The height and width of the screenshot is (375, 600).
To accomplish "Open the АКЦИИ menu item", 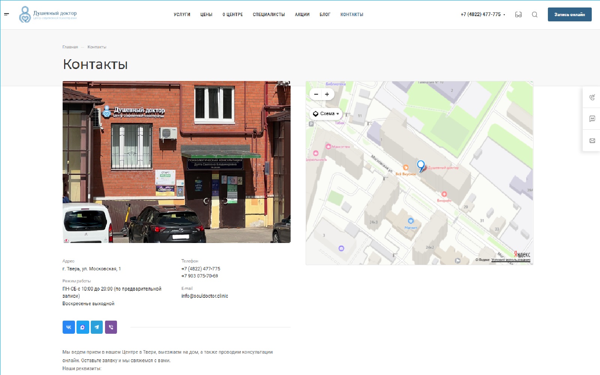I will point(302,15).
